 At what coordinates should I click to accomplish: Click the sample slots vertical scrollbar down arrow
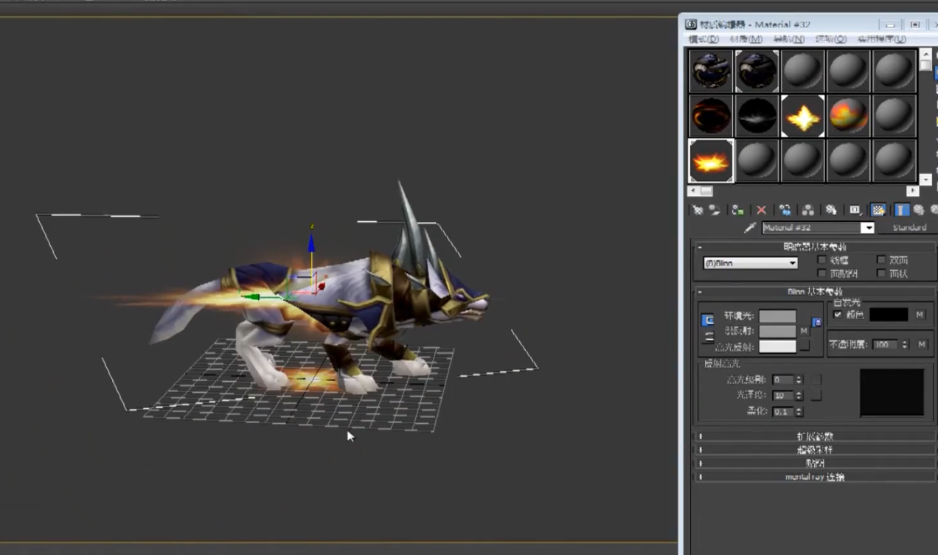click(x=925, y=179)
